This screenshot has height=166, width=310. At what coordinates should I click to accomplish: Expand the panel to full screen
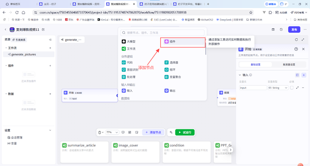click(303, 40)
